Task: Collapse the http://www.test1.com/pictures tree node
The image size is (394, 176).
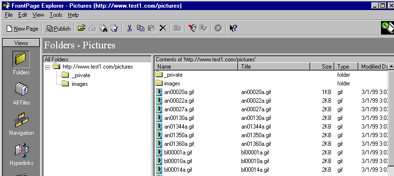Action: coord(47,67)
